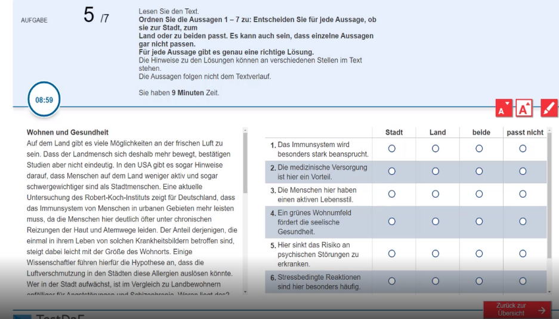Pick Land for statement 4 grünes Wohnumfeld
The width and height of the screenshot is (559, 319).
point(436,221)
